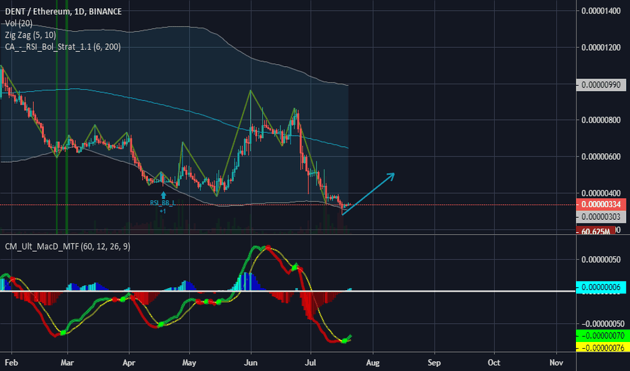Click the grey price label 0.00000303

tap(601, 217)
